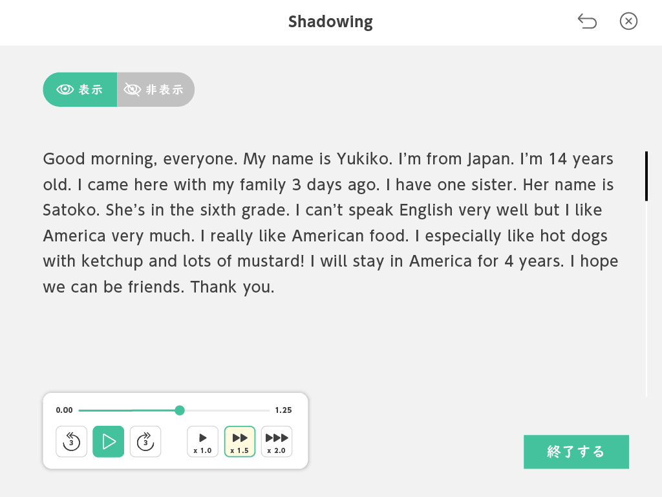
Task: Enable the 表示 show-text toggle
Action: 80,89
